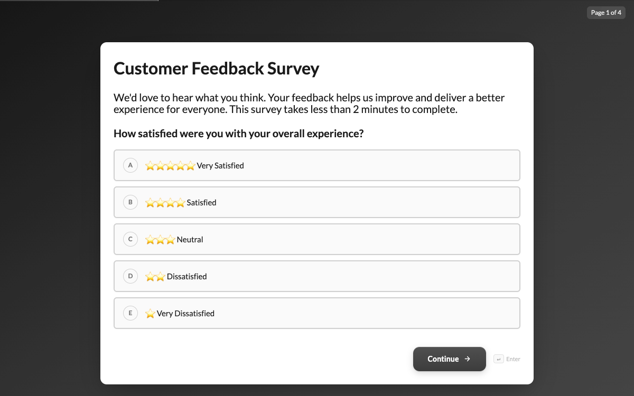Click the letter D key badge
The width and height of the screenshot is (634, 396).
(x=130, y=276)
